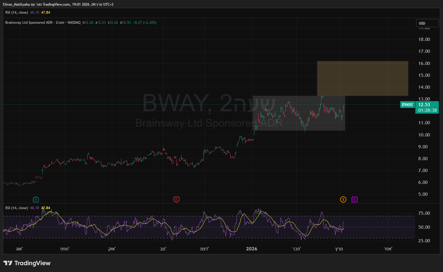Click the 13.00 price axis label
This screenshot has height=272, width=443.
[x=424, y=99]
